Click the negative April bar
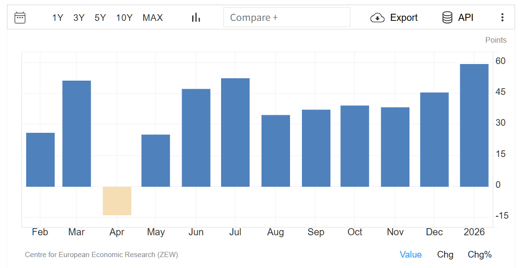This screenshot has width=523, height=268. tap(117, 201)
